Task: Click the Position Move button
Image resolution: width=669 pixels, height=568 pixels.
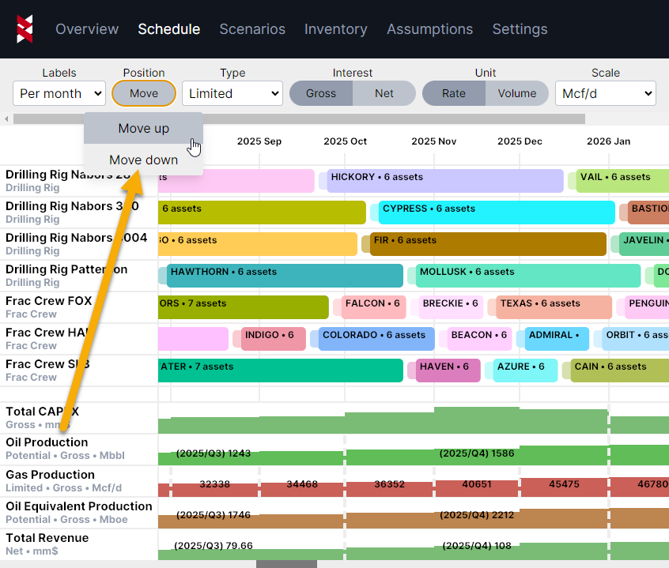Action: click(x=144, y=93)
